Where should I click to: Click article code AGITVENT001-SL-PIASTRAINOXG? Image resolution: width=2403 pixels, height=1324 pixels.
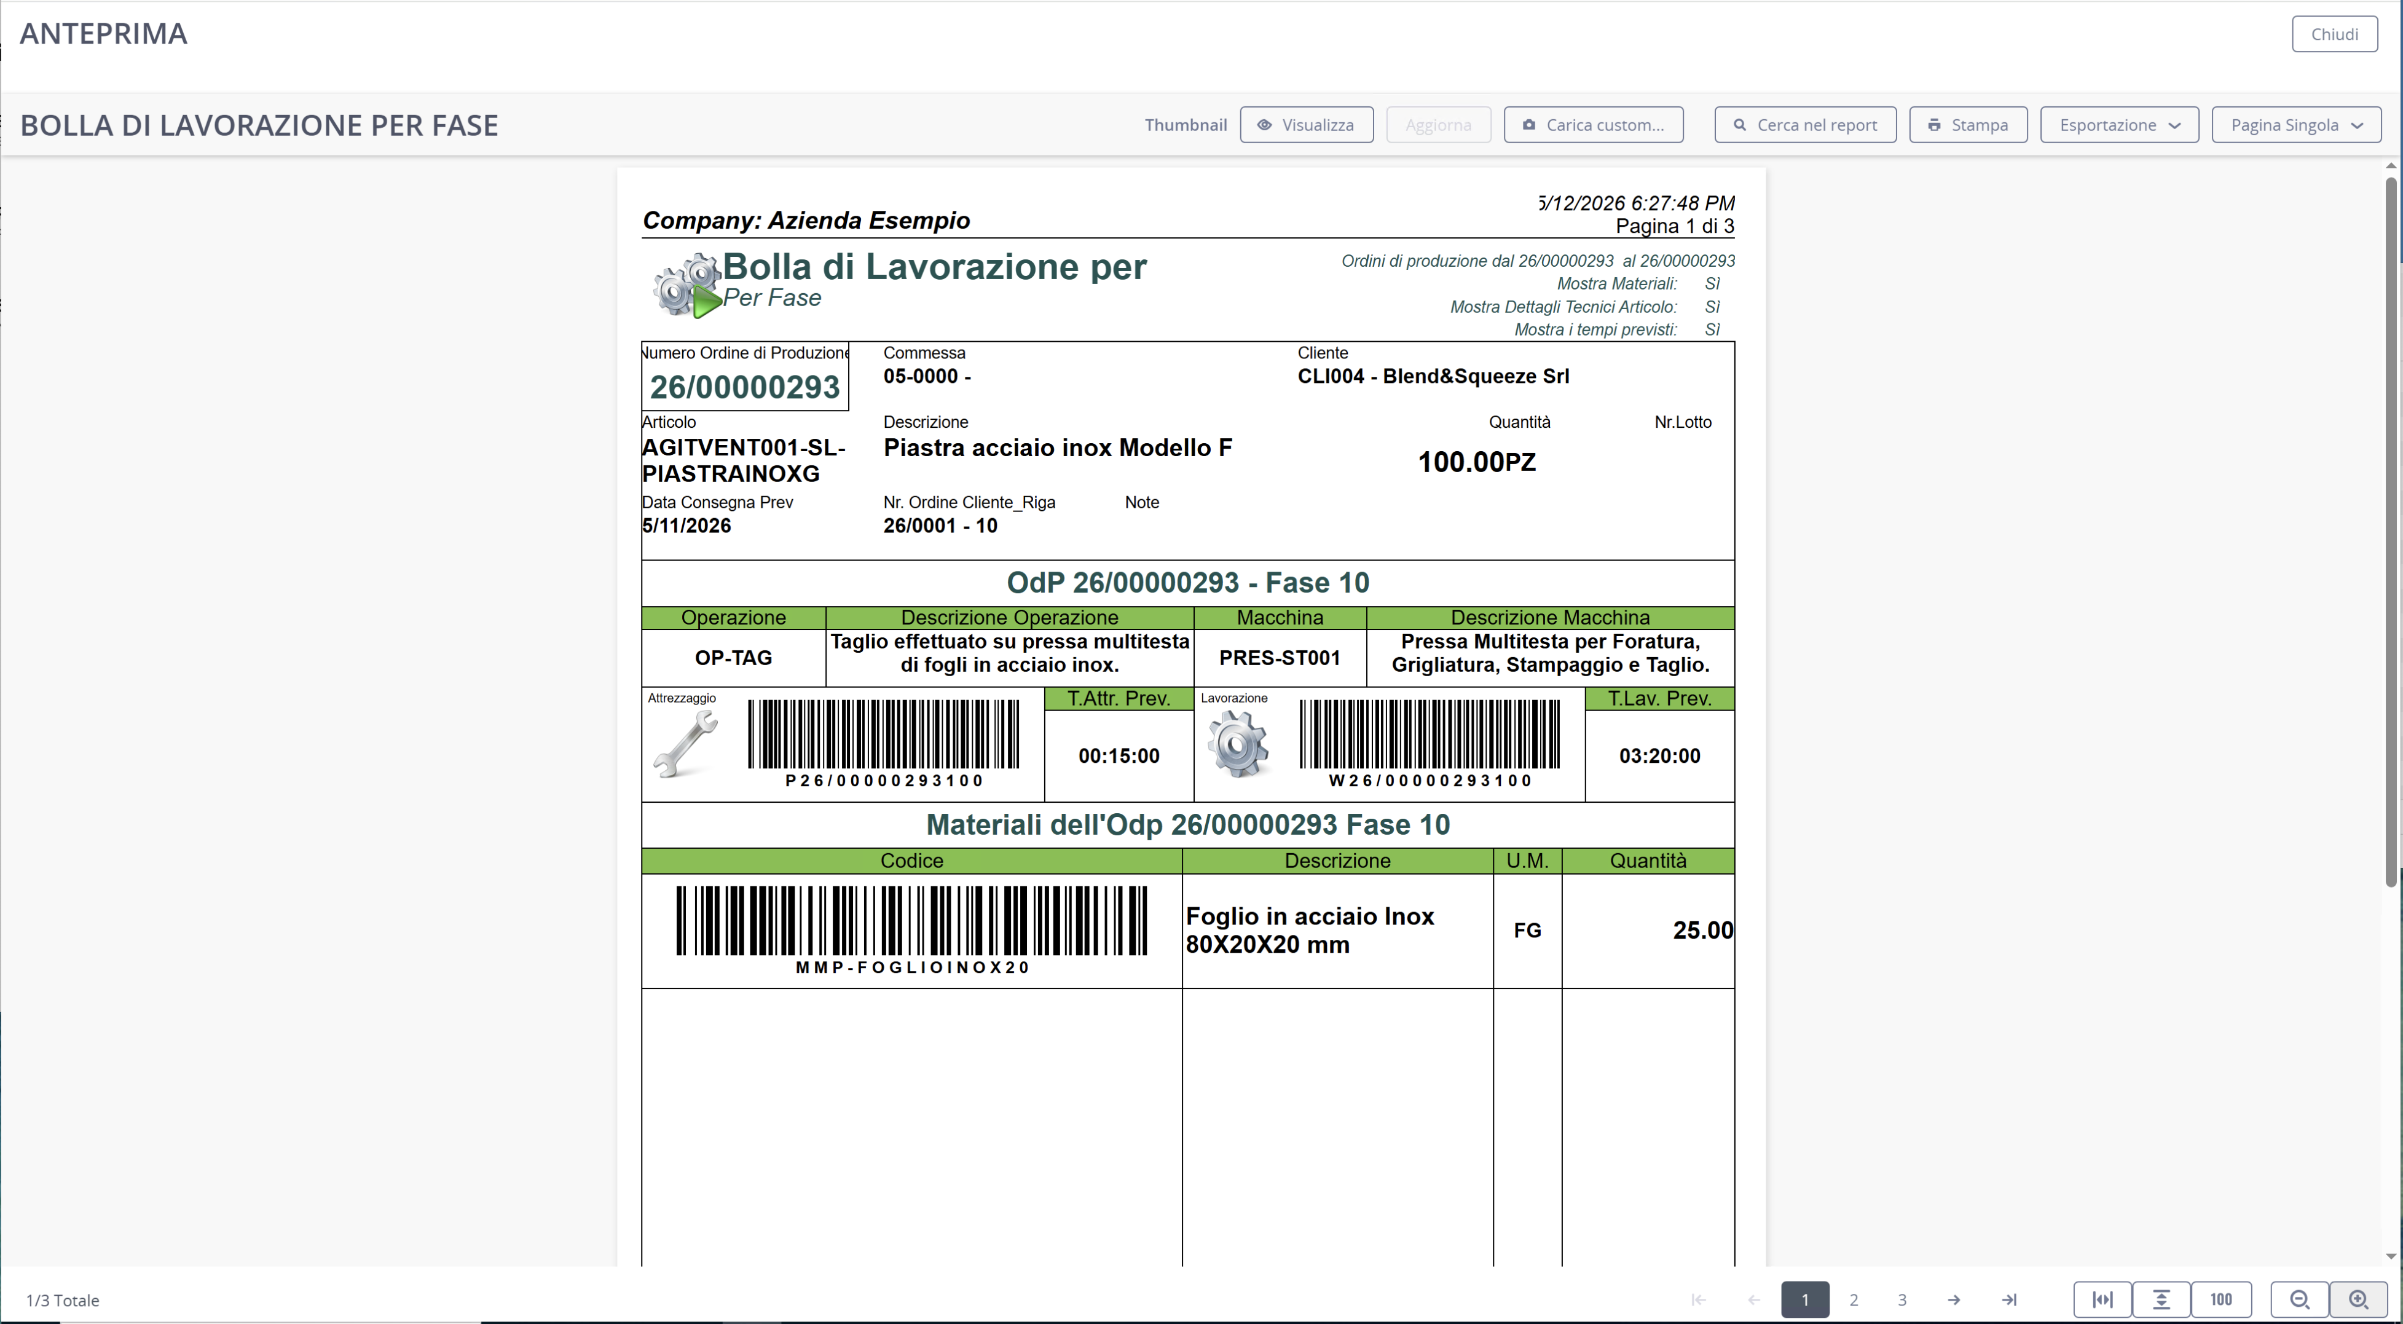pos(744,461)
